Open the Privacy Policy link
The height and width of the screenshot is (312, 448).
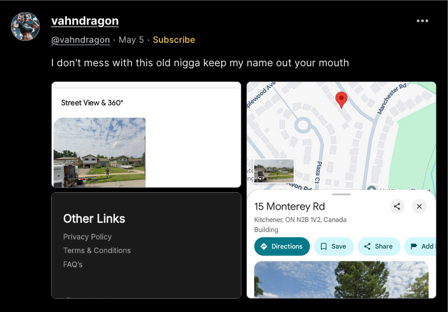87,237
